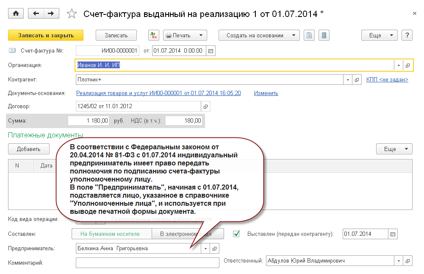Toggle the Выставлен checkbox
Screen dimensions: 424x274
(x=237, y=234)
